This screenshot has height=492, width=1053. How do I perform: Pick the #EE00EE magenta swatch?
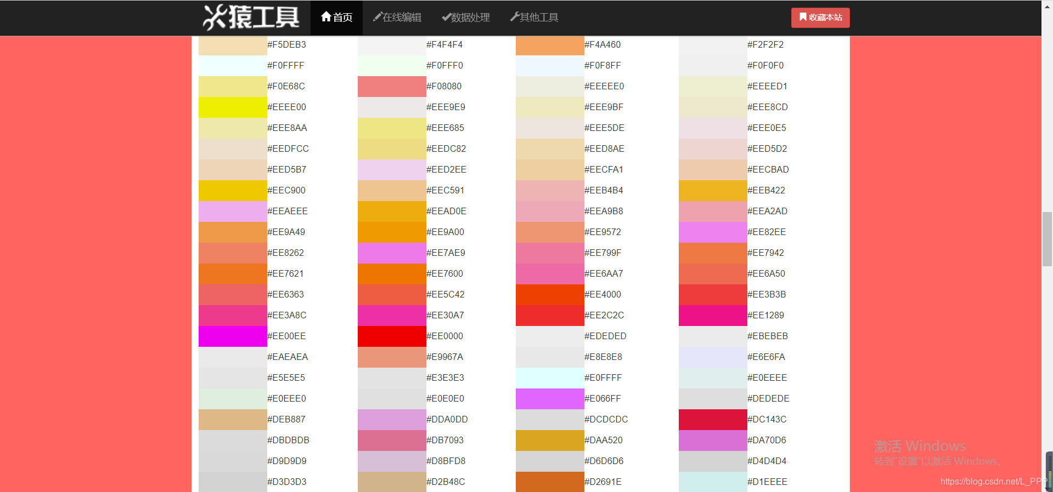click(x=233, y=336)
